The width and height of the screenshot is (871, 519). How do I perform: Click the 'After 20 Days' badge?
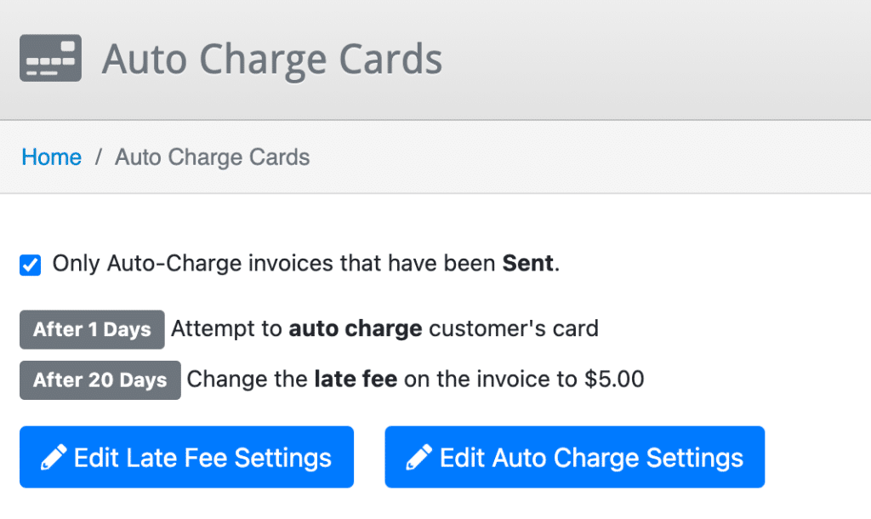pos(100,380)
